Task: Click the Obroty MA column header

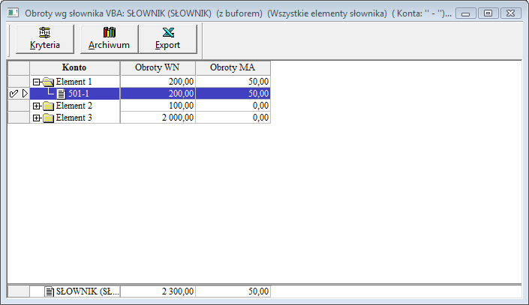Action: tap(233, 67)
